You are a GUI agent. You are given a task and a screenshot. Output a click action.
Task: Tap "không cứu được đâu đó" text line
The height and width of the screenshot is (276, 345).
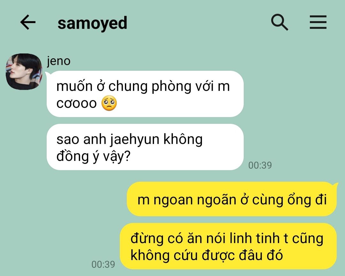tap(207, 255)
